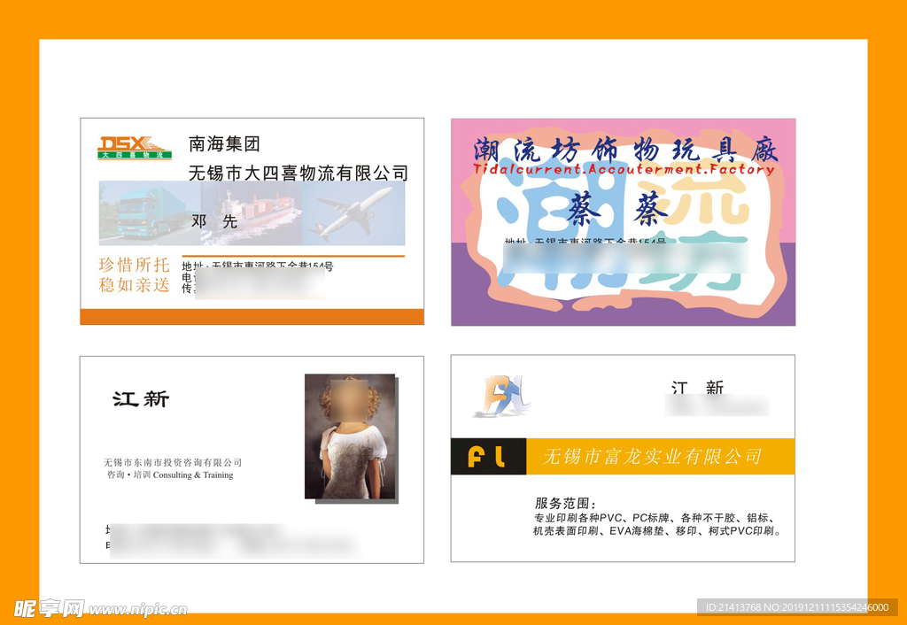Viewport: 907px width, 625px height.
Task: Click the woman portrait photo
Action: 350,436
